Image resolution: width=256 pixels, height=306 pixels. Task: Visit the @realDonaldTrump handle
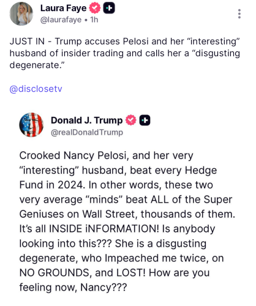tap(87, 132)
